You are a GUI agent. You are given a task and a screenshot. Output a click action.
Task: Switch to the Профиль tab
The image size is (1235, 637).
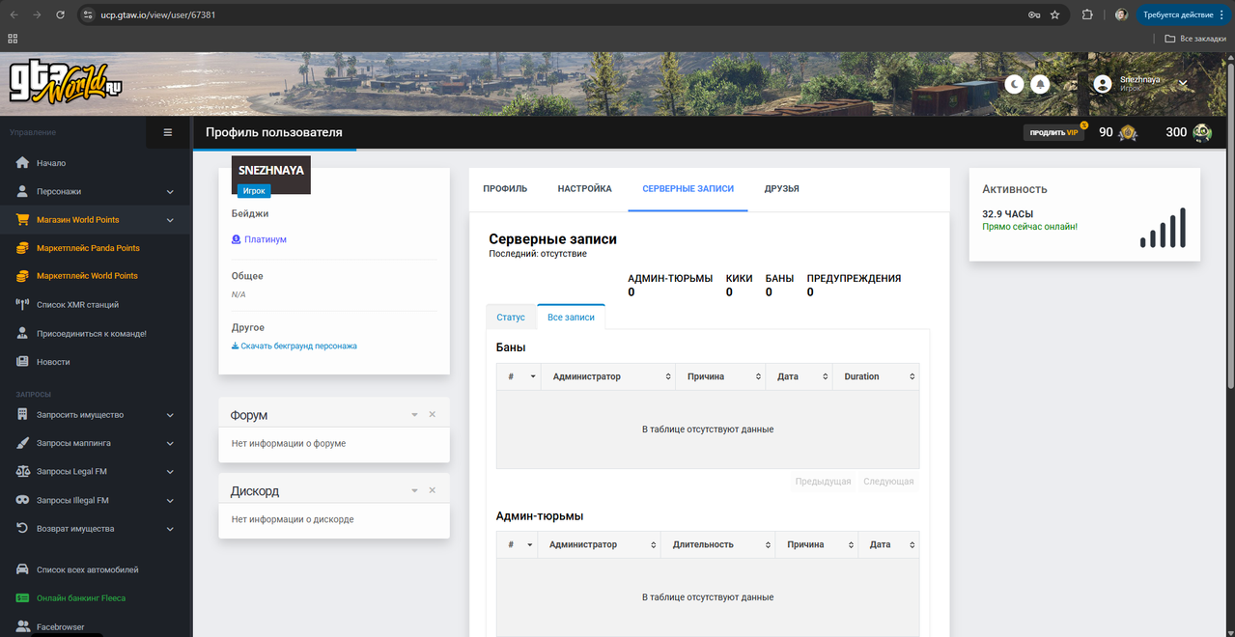pyautogui.click(x=505, y=189)
